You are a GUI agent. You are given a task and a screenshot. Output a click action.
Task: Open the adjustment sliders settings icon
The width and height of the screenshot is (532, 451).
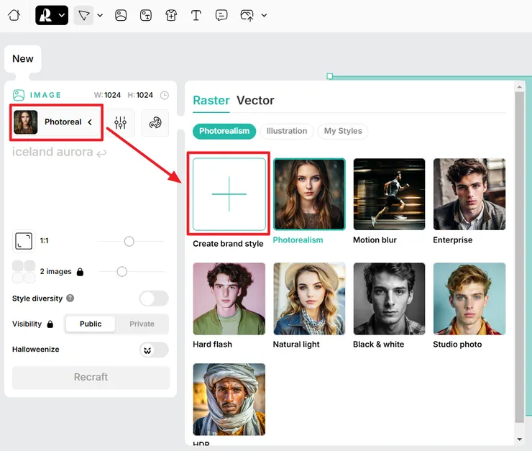(120, 122)
